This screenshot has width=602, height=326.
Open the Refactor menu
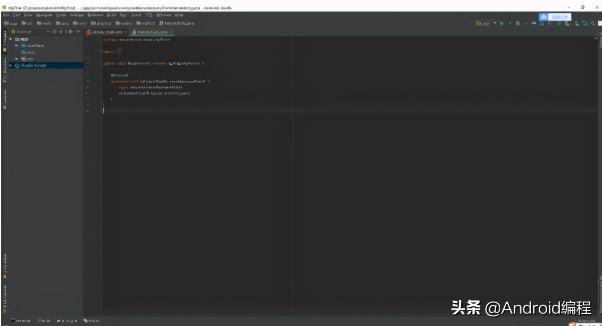(x=95, y=15)
